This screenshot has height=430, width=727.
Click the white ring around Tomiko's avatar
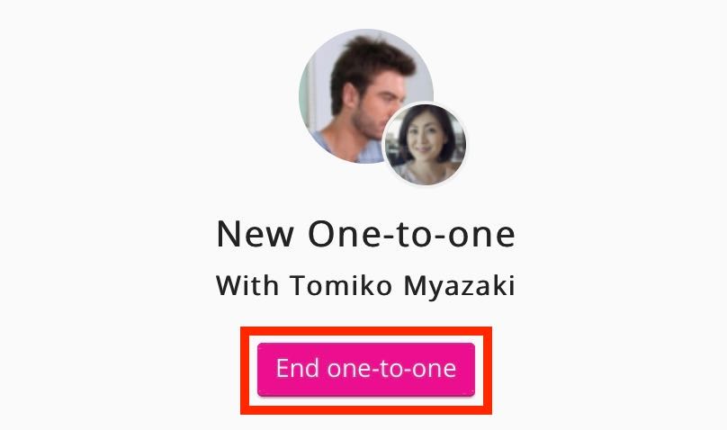click(425, 103)
